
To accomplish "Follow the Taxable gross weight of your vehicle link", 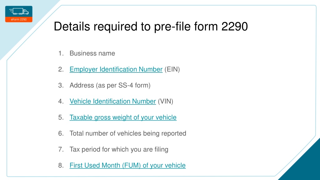I will click(x=123, y=117).
